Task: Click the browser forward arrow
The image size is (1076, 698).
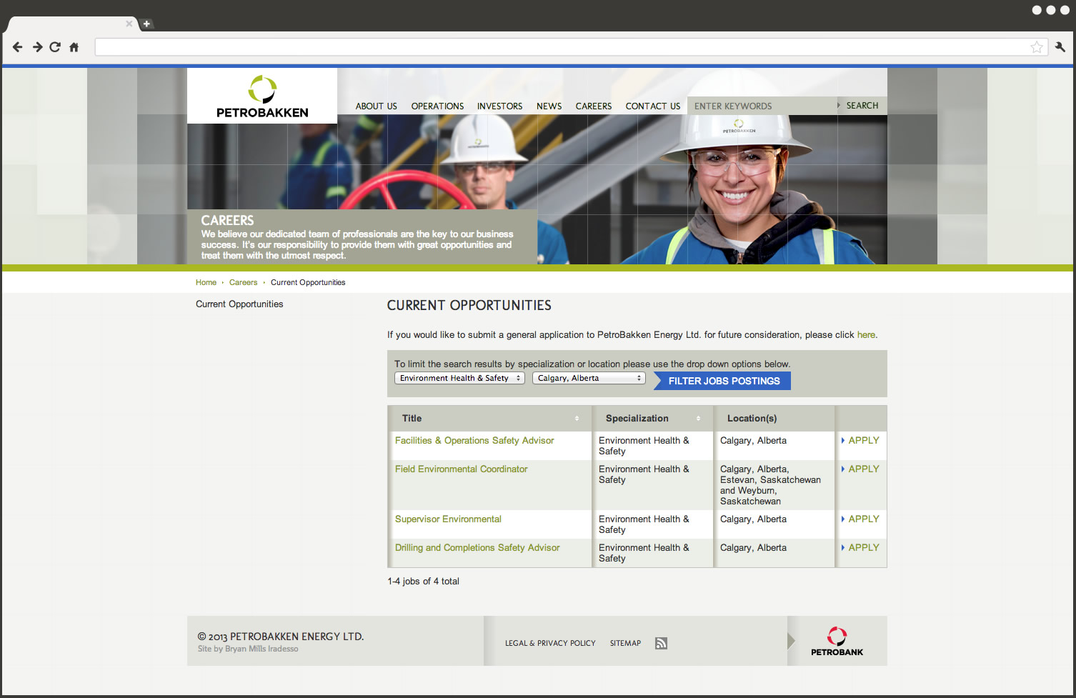Action: (x=37, y=47)
